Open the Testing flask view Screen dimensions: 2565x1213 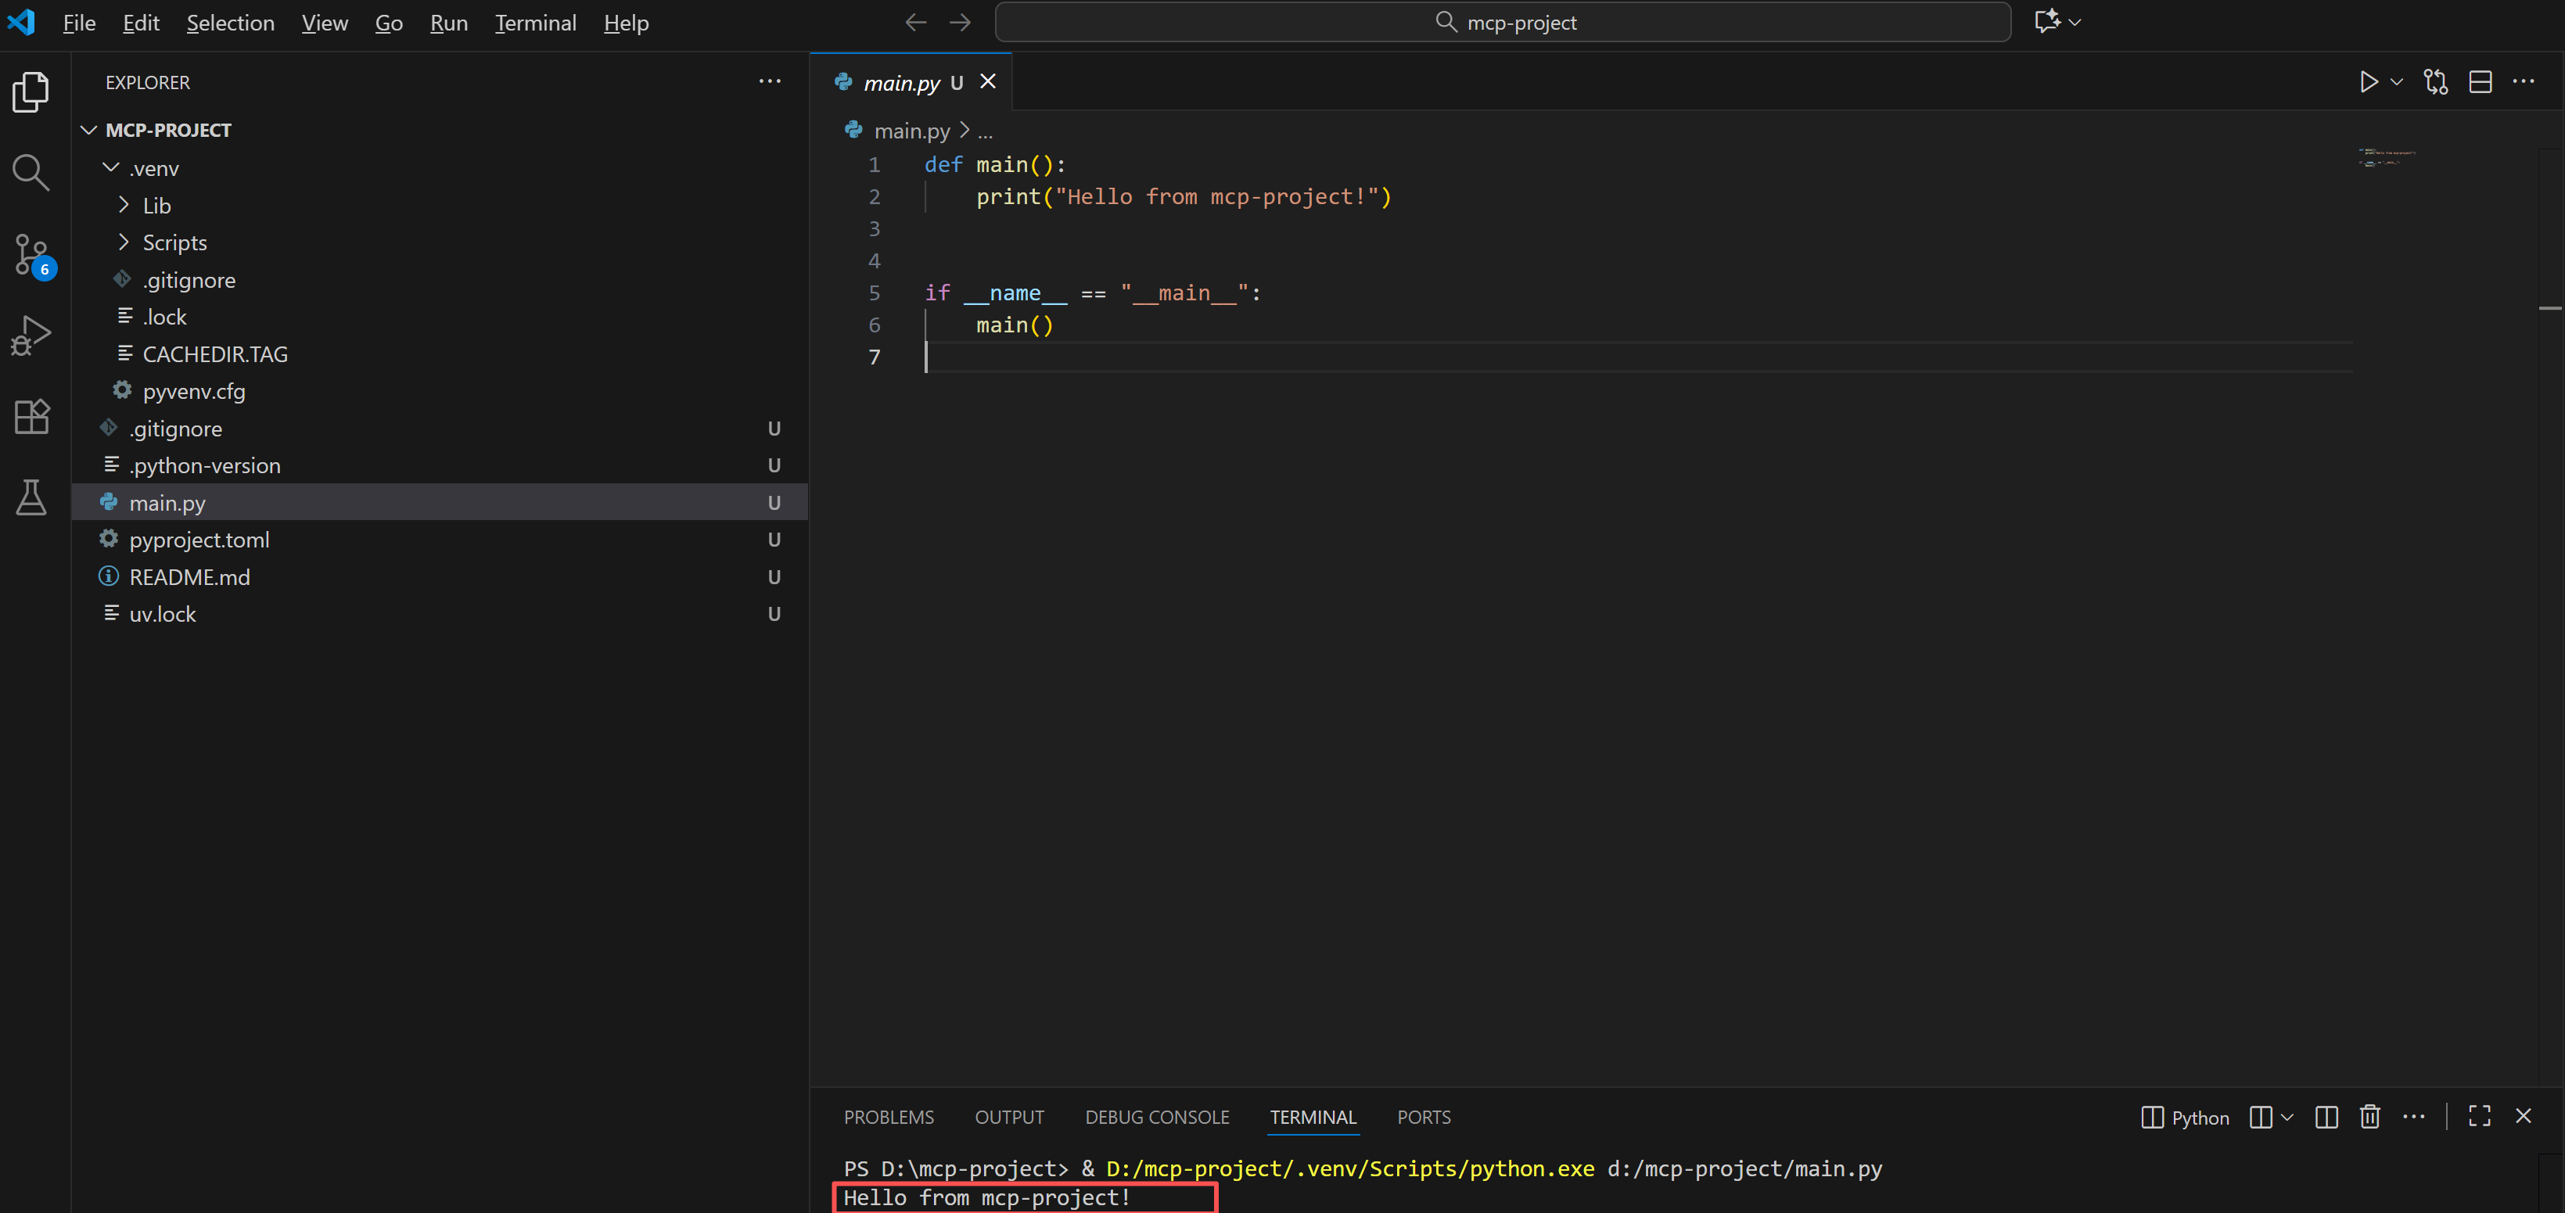point(30,497)
